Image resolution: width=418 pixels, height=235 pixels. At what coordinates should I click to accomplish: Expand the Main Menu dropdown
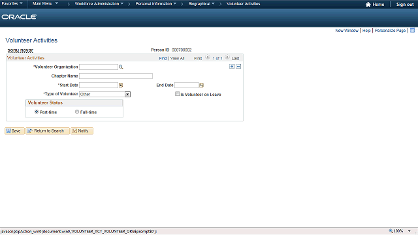pos(45,4)
